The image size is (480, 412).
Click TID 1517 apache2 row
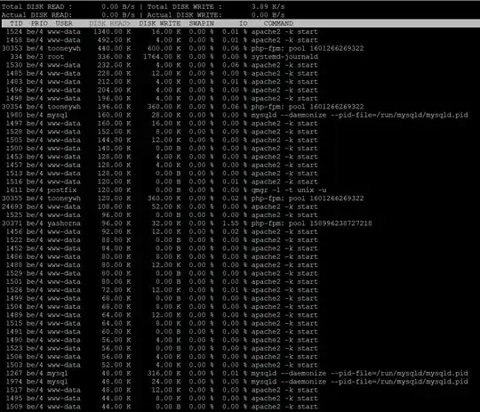pos(14,390)
